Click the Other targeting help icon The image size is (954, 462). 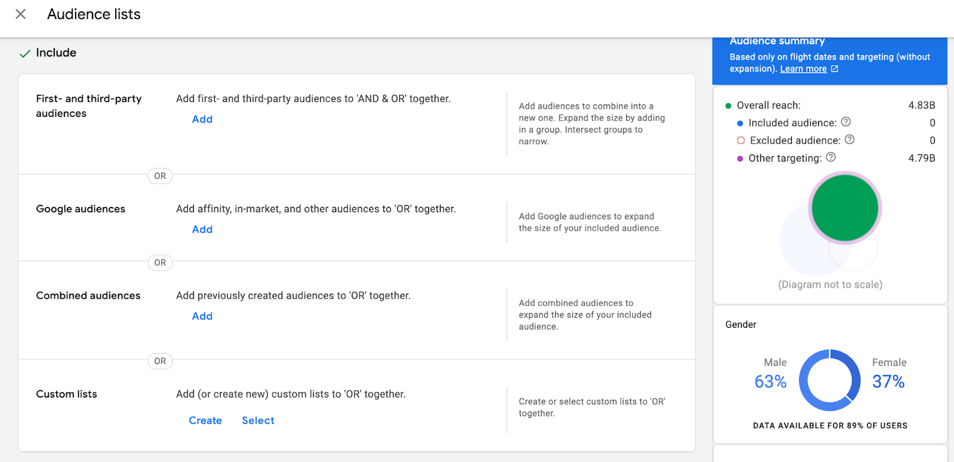point(831,157)
